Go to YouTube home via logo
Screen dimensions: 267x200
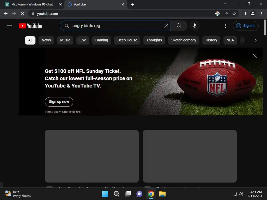31,26
